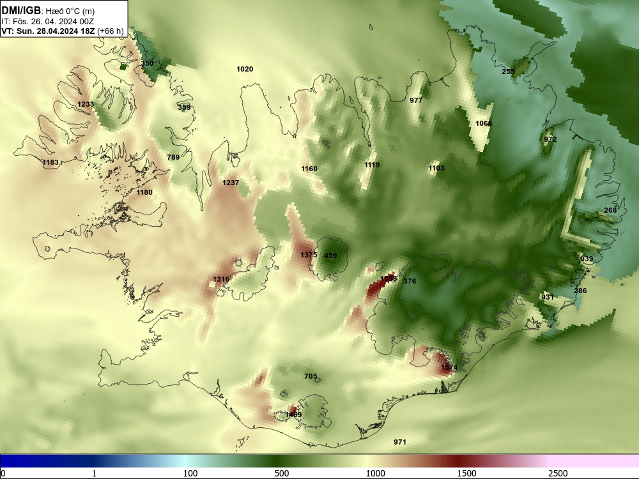
Task: Select the 286 value label
Action: click(x=580, y=291)
